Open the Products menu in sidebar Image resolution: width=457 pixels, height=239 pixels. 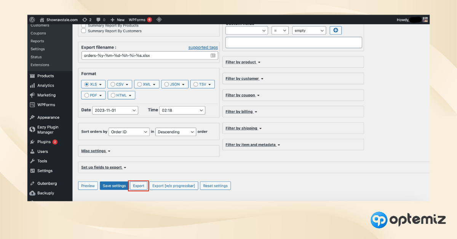[45, 76]
